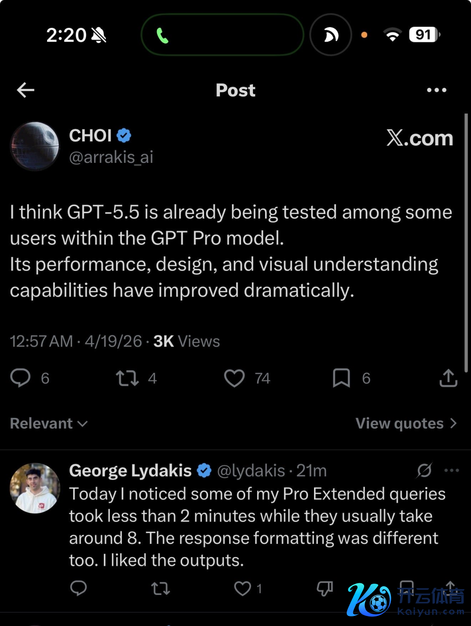
Task: Like George Lydakis's reply
Action: [242, 588]
